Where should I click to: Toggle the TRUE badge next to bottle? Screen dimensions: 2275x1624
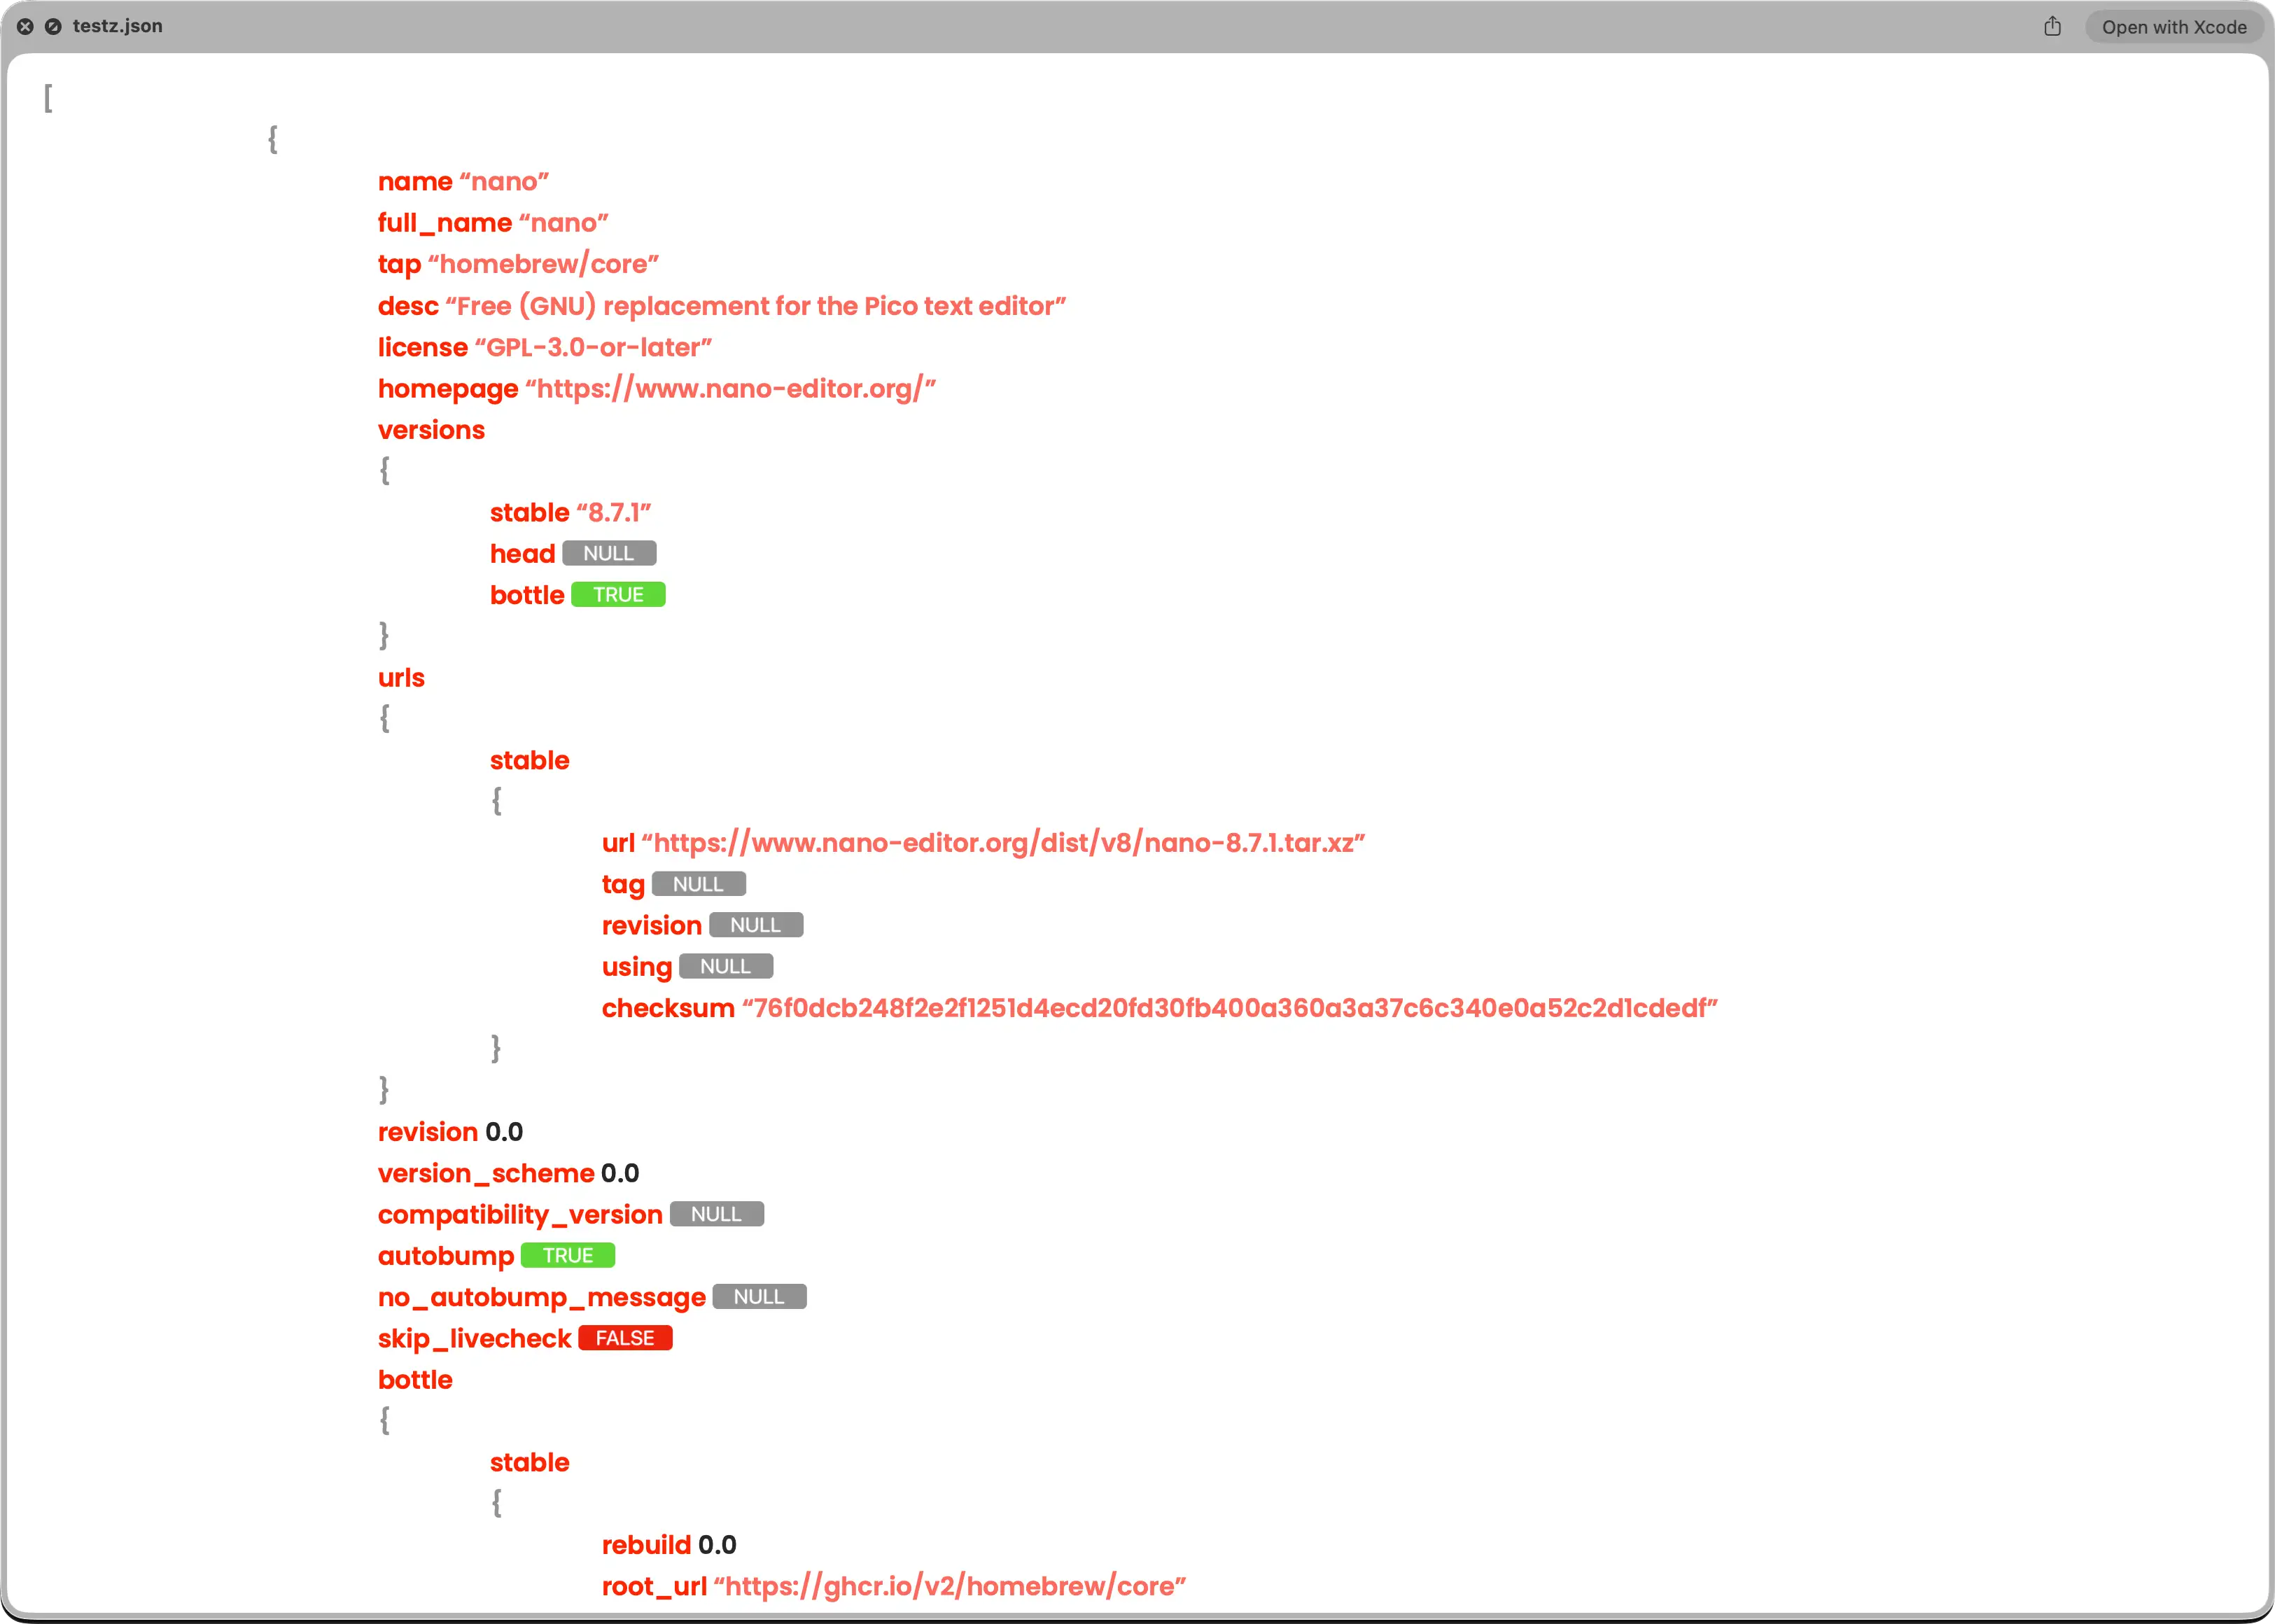coord(617,594)
